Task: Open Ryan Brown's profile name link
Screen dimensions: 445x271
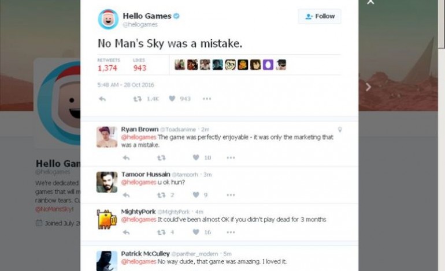Action: coord(140,129)
